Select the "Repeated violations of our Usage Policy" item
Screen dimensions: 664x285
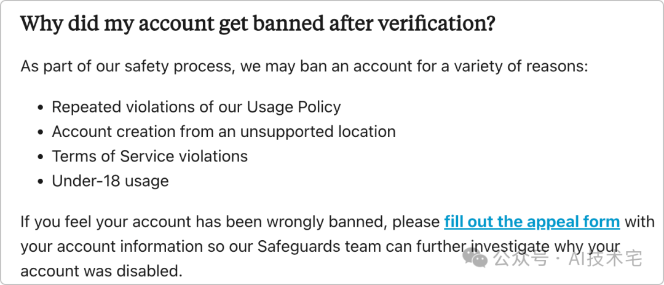click(196, 107)
